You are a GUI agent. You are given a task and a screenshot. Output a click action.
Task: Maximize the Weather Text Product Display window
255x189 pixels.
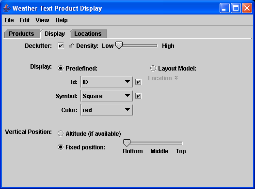[236, 8]
